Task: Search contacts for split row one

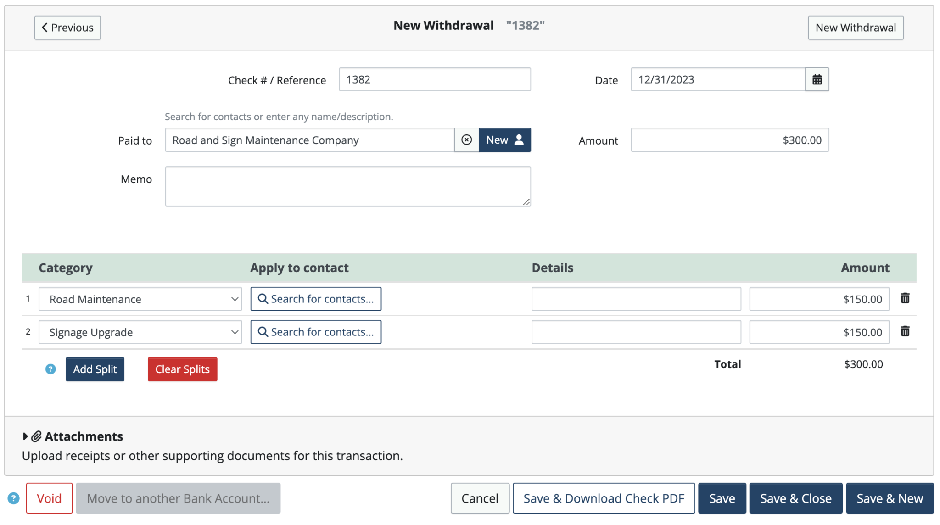Action: pos(316,299)
